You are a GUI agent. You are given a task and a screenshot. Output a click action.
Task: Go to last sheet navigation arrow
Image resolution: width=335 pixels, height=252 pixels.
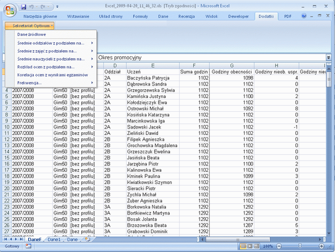pos(21,239)
